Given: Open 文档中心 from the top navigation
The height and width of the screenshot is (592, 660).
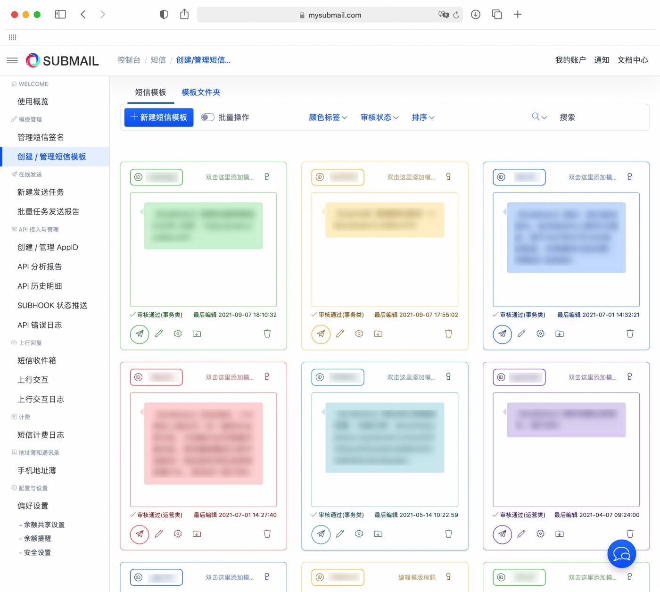Looking at the screenshot, I should [x=633, y=60].
